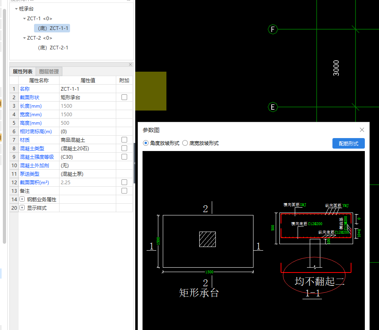This screenshot has width=379, height=330.
Task: Check the 附加 box for 备注
Action: point(124,191)
